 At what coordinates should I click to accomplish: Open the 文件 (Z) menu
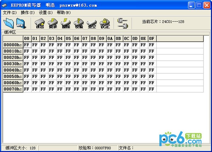click(10, 13)
